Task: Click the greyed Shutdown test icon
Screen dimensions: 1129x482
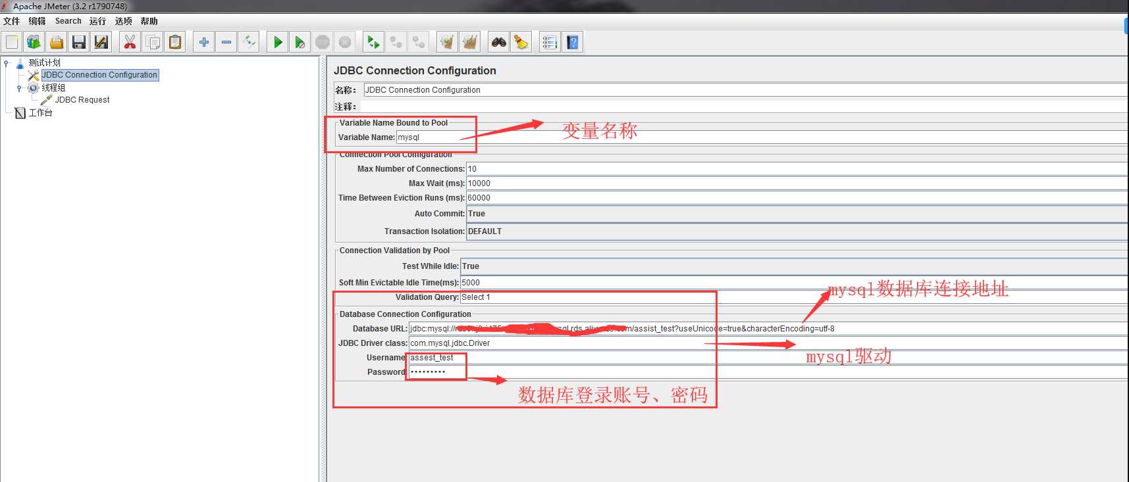Action: (x=345, y=42)
